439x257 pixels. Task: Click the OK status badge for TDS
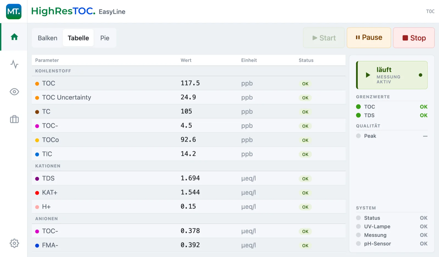(305, 179)
